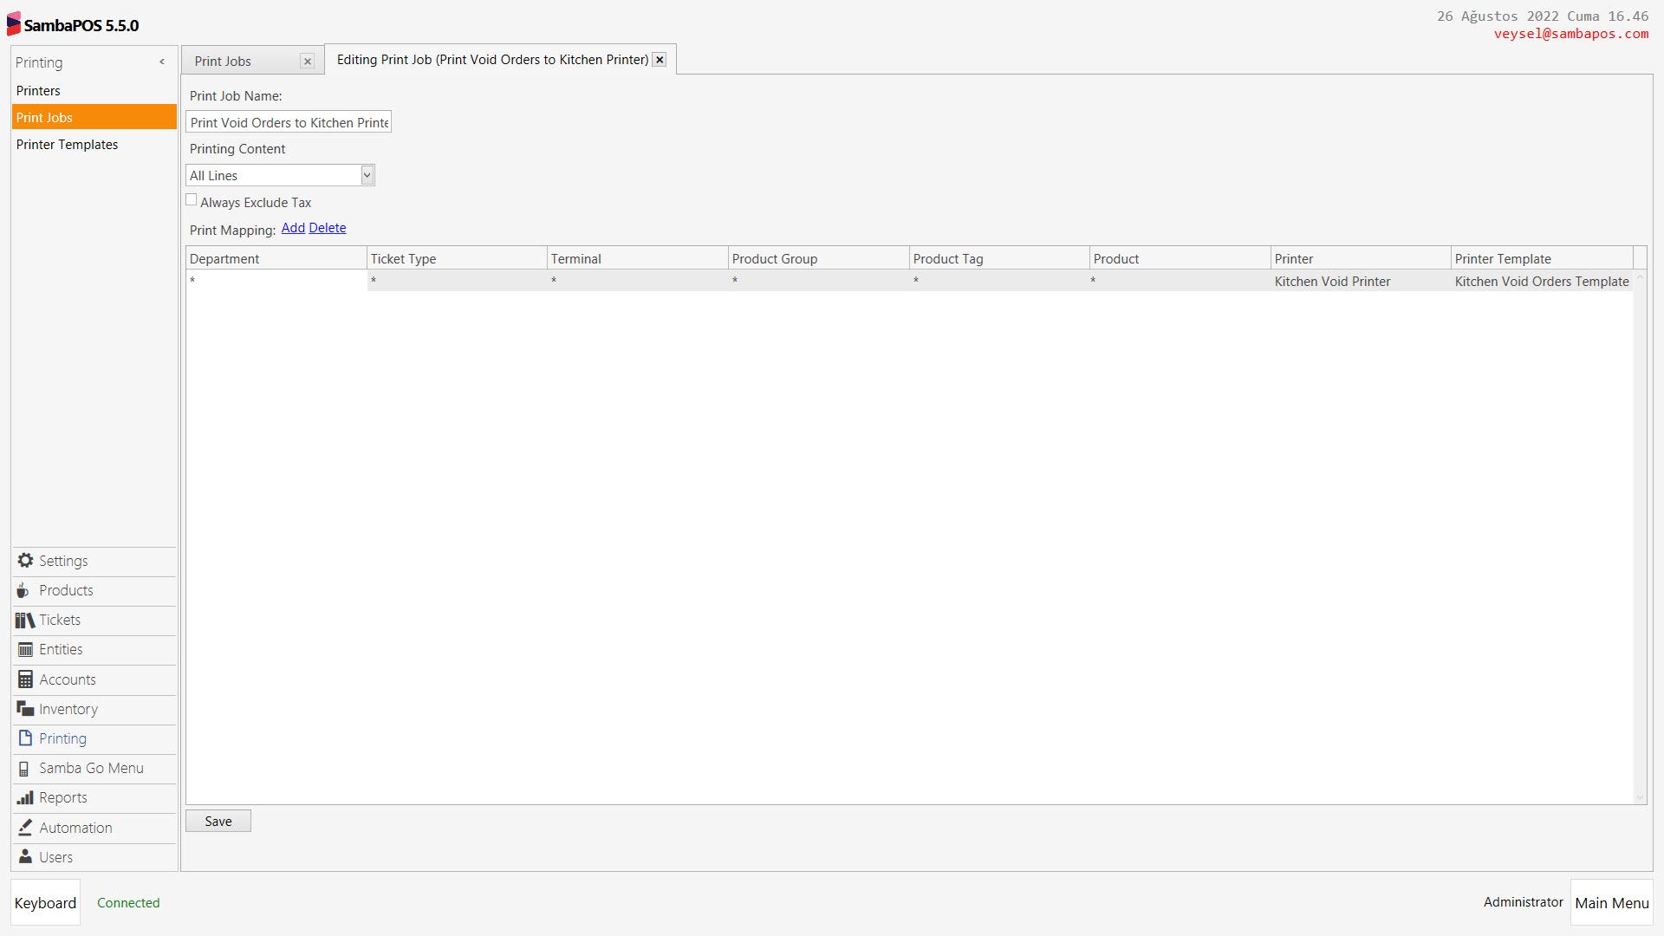1664x936 pixels.
Task: Open the Products section label
Action: [66, 590]
